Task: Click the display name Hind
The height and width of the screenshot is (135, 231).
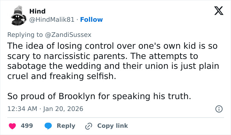Action: [38, 12]
